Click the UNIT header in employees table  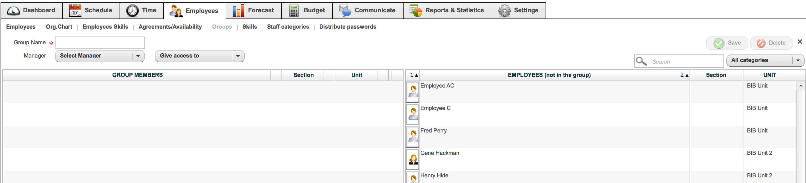click(x=770, y=75)
